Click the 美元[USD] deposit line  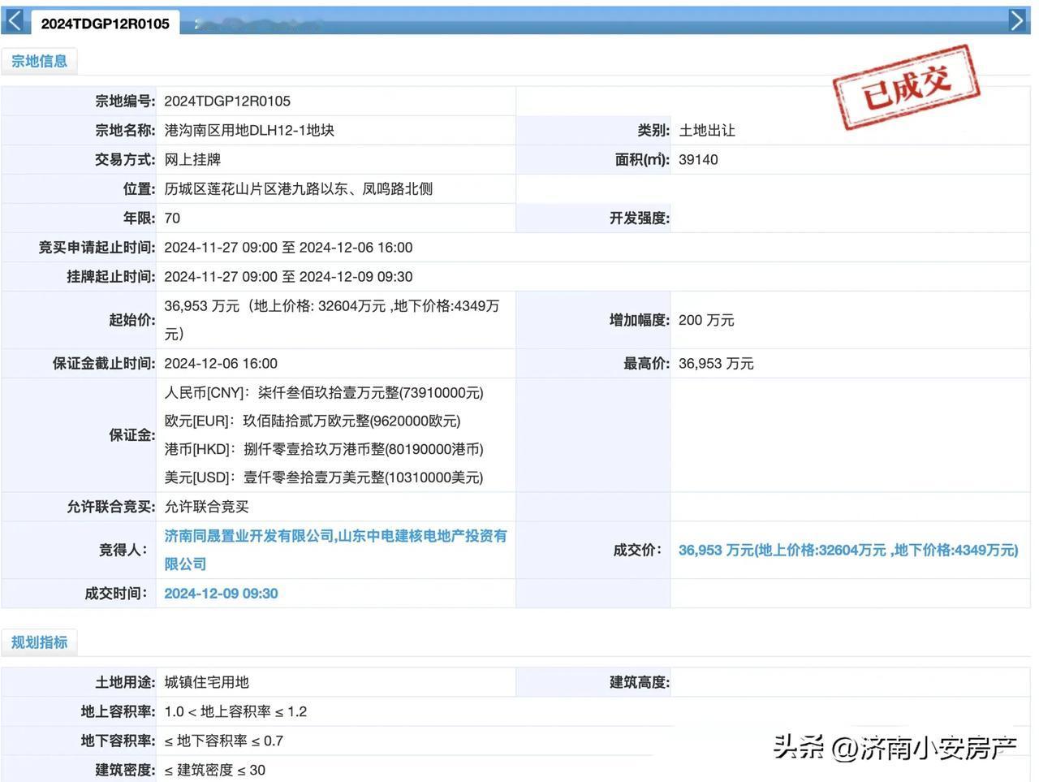(324, 477)
